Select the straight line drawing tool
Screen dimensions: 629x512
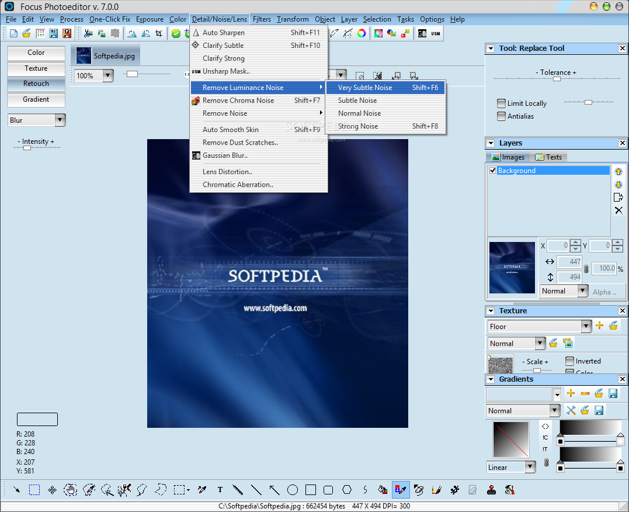(x=256, y=490)
